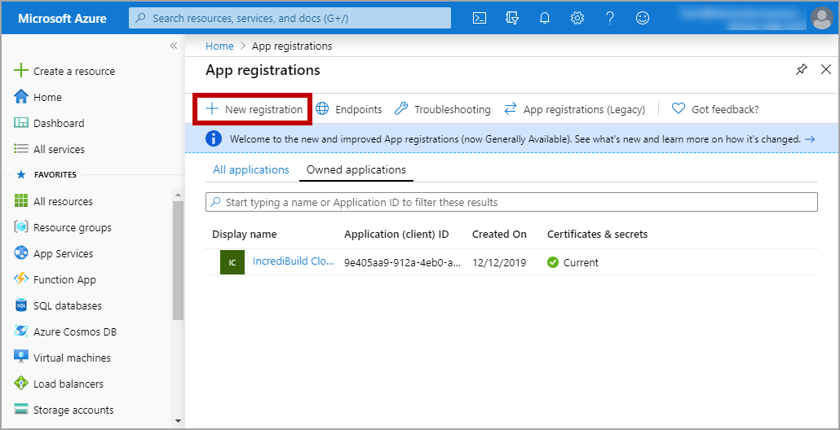Click the Resource groups cube icon

(x=21, y=226)
